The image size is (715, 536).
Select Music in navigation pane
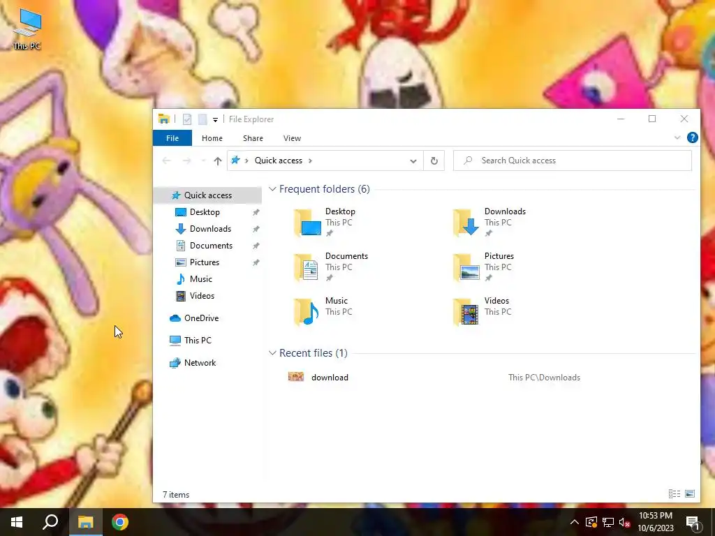[x=200, y=279]
